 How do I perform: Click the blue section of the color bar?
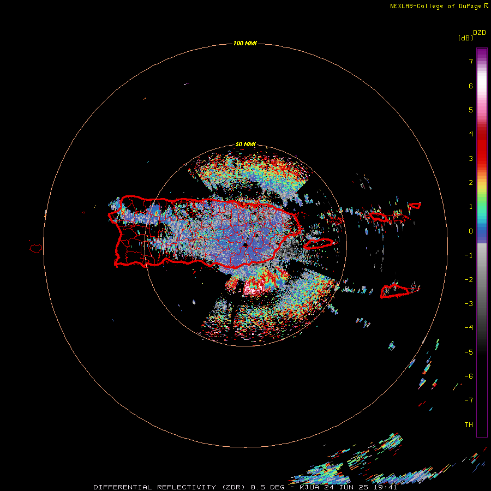(482, 233)
